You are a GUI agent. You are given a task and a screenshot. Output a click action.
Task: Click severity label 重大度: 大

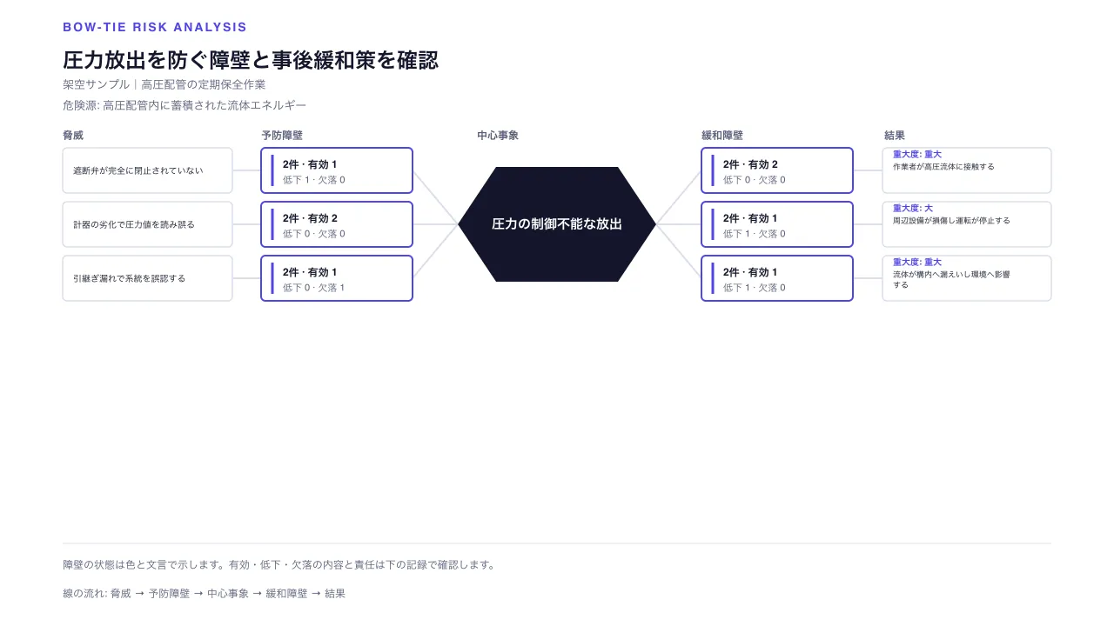pos(913,209)
